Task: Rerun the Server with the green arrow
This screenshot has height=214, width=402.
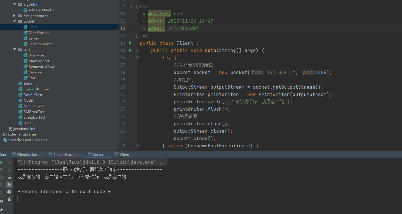Action: click(x=1, y=162)
